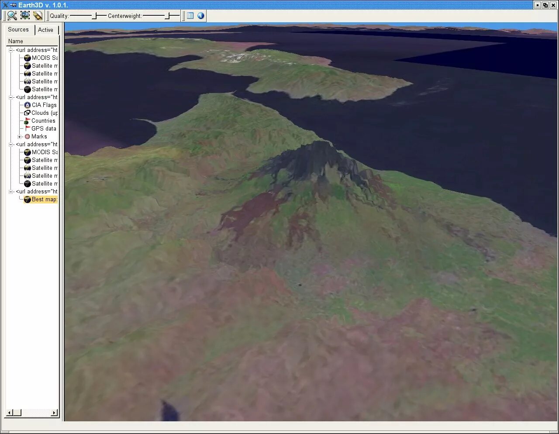Open the window menu X icon in title bar
This screenshot has width=559, height=434.
5,5
